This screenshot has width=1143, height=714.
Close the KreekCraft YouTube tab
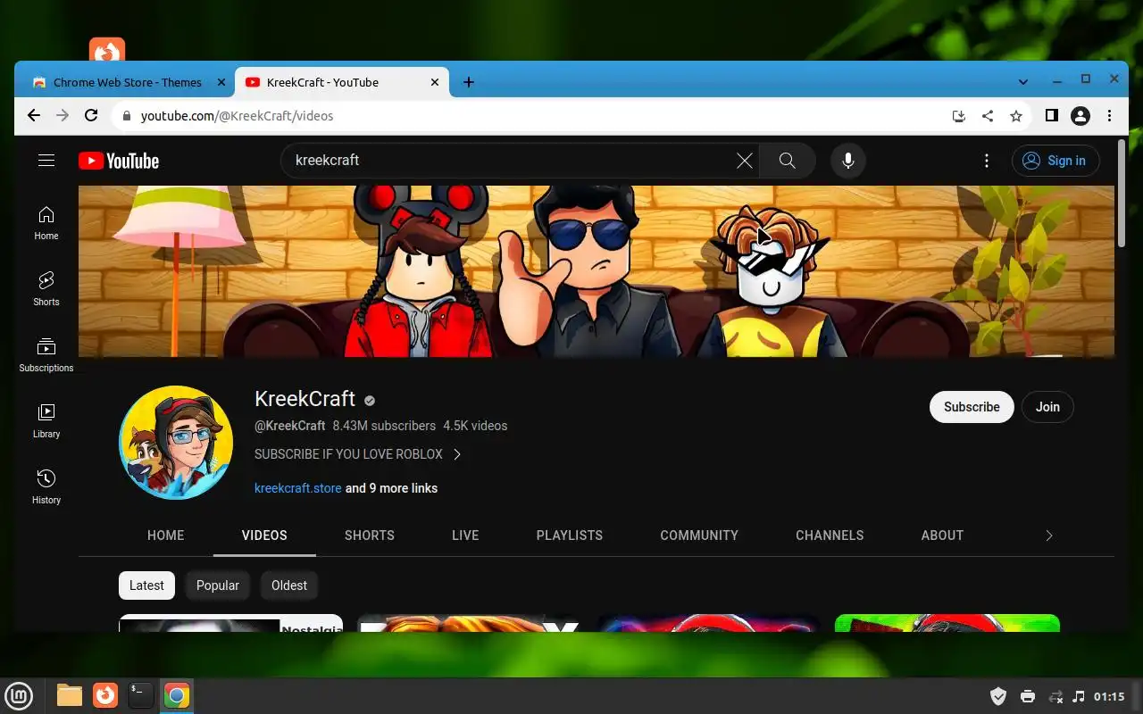coord(435,82)
